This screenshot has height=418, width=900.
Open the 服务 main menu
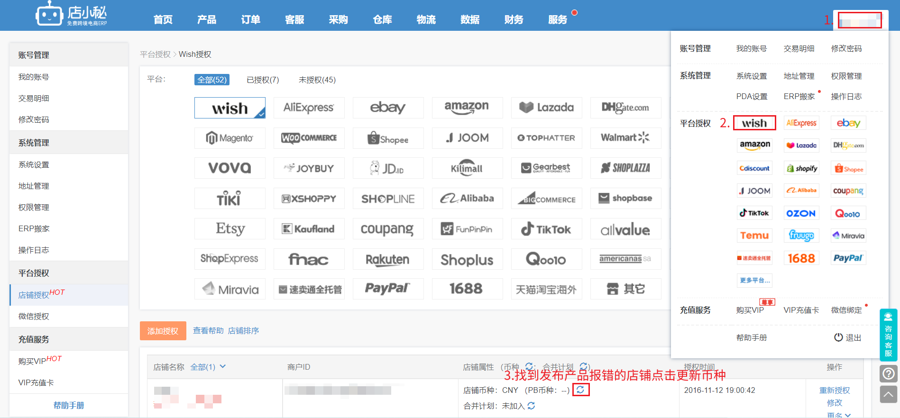[x=558, y=19]
